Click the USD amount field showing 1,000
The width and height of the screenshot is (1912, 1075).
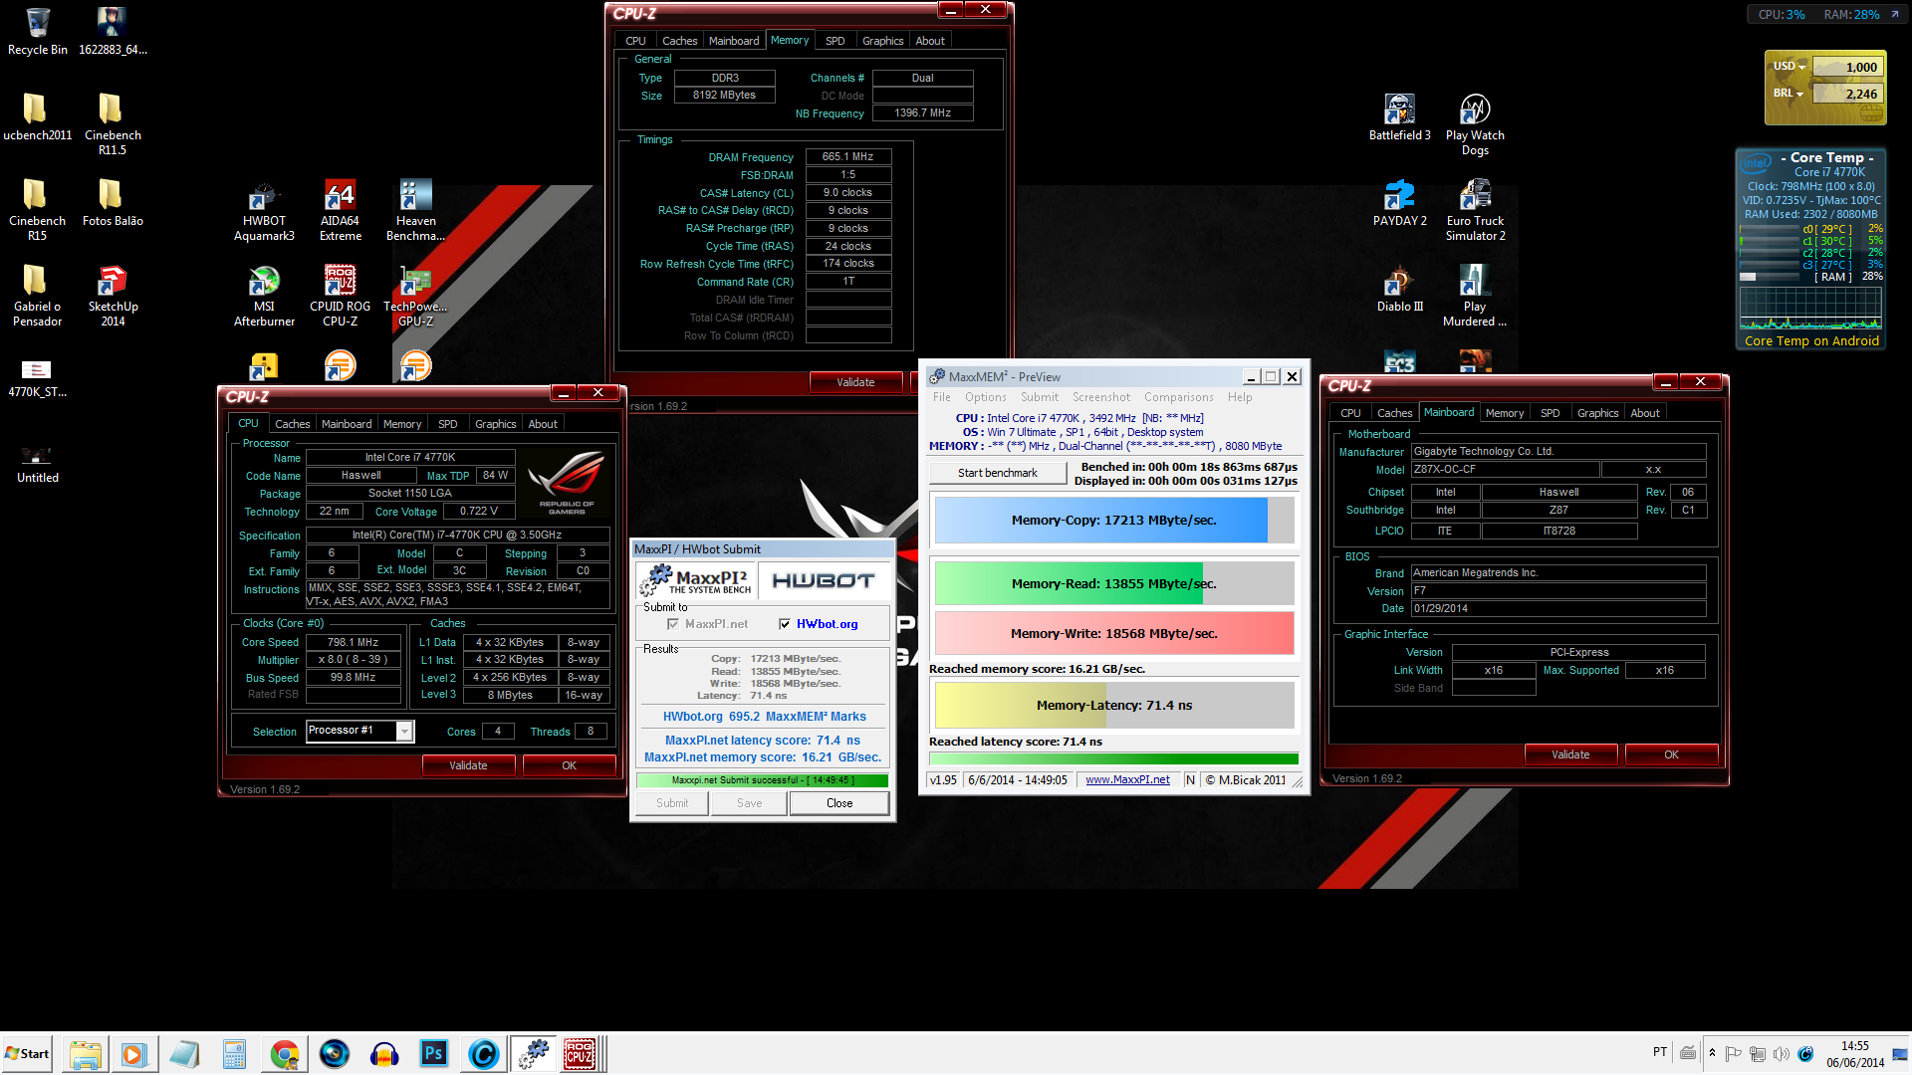click(x=1847, y=67)
